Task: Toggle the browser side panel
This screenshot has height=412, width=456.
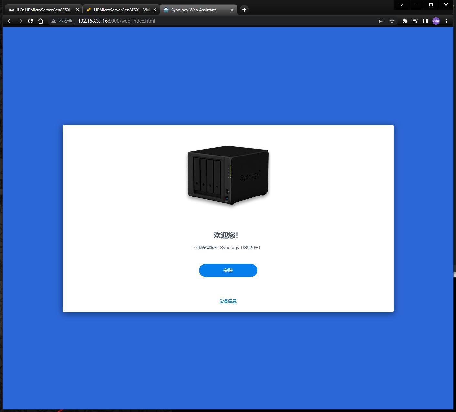Action: [x=426, y=21]
